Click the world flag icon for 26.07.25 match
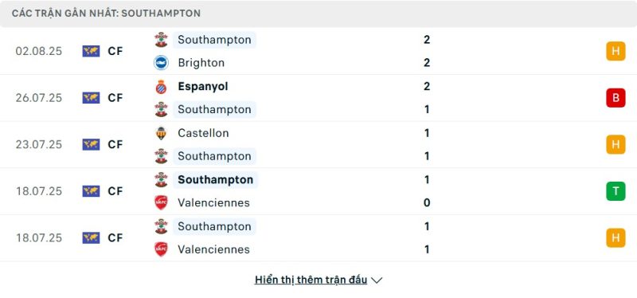Viewport: 637px width, 298px height. coord(91,98)
